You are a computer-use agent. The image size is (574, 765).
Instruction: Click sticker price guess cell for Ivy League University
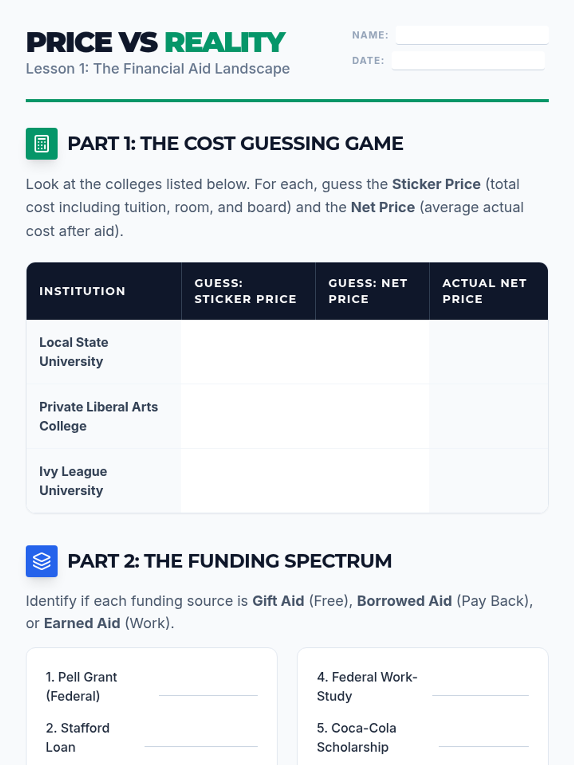coord(248,481)
